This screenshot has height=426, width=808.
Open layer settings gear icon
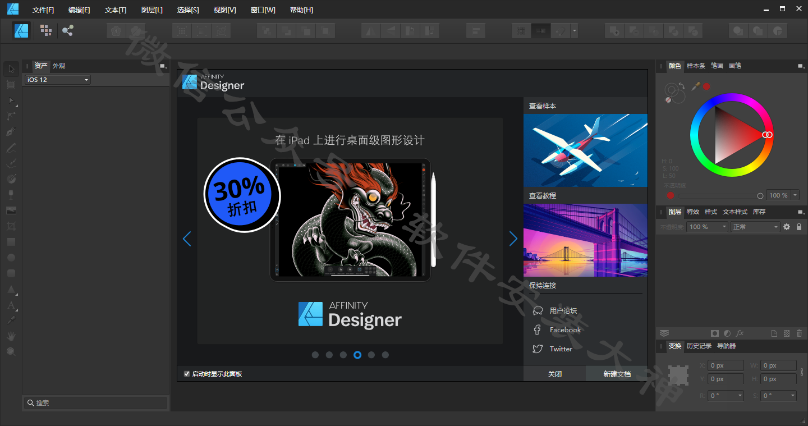click(787, 227)
